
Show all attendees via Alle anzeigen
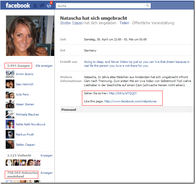[44, 66]
